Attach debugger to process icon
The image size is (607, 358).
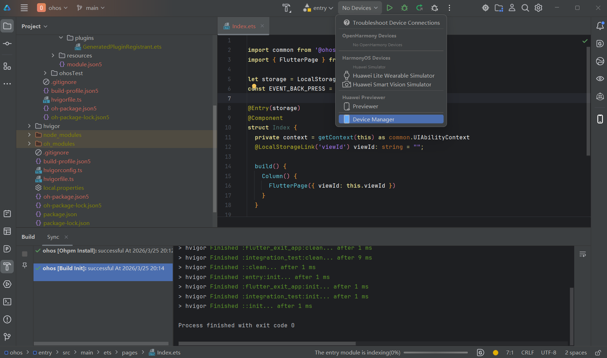[x=435, y=8]
